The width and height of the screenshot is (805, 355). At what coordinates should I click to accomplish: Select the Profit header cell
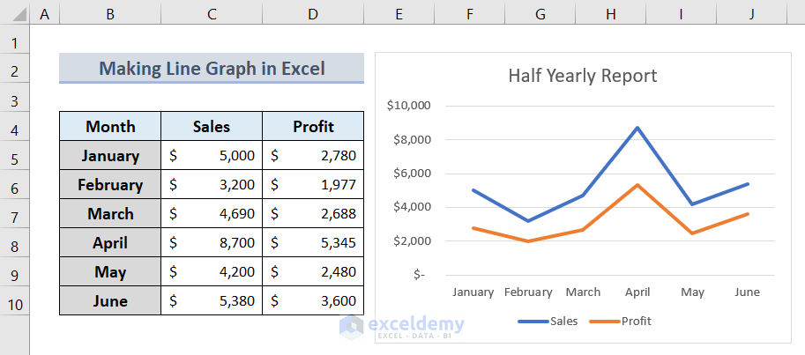(313, 126)
